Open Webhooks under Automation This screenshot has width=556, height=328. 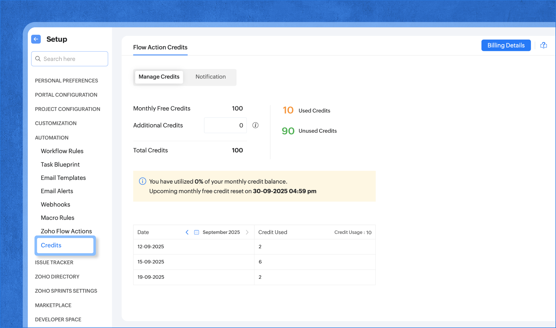pyautogui.click(x=55, y=204)
